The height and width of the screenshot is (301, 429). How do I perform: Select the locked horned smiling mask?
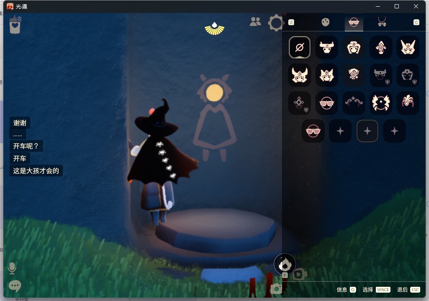tap(381, 75)
